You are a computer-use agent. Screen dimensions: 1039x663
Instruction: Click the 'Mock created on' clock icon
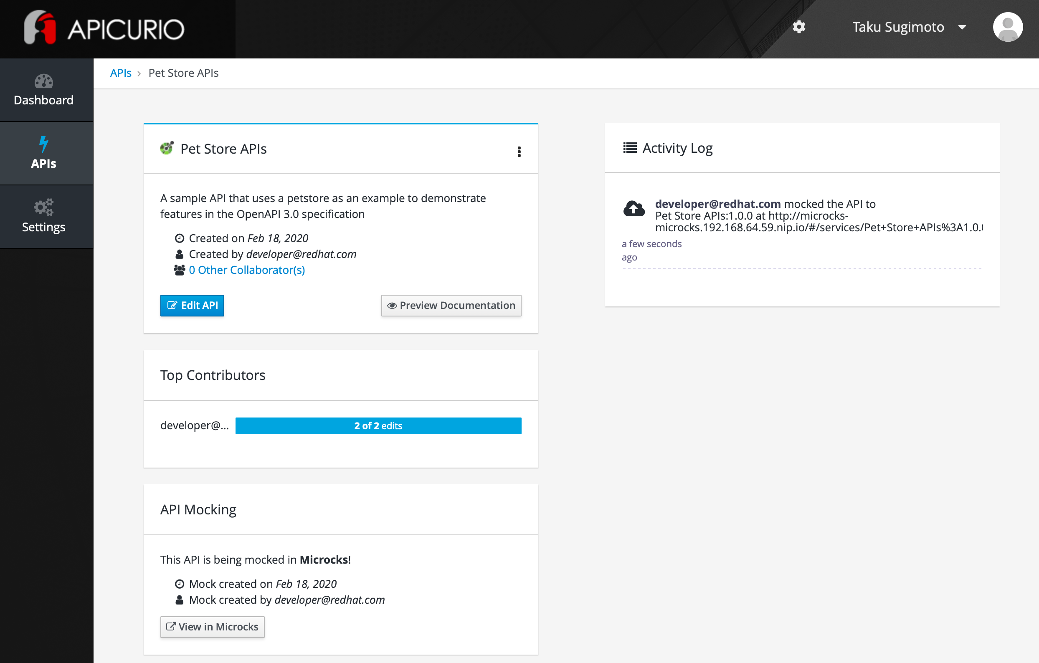tap(180, 584)
